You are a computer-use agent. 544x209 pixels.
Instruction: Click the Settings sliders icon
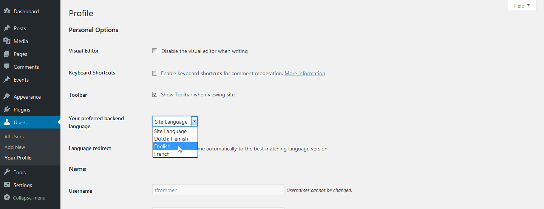tap(7, 185)
